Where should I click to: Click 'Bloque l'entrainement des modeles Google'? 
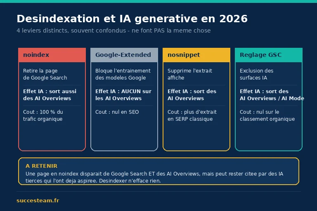(123, 74)
